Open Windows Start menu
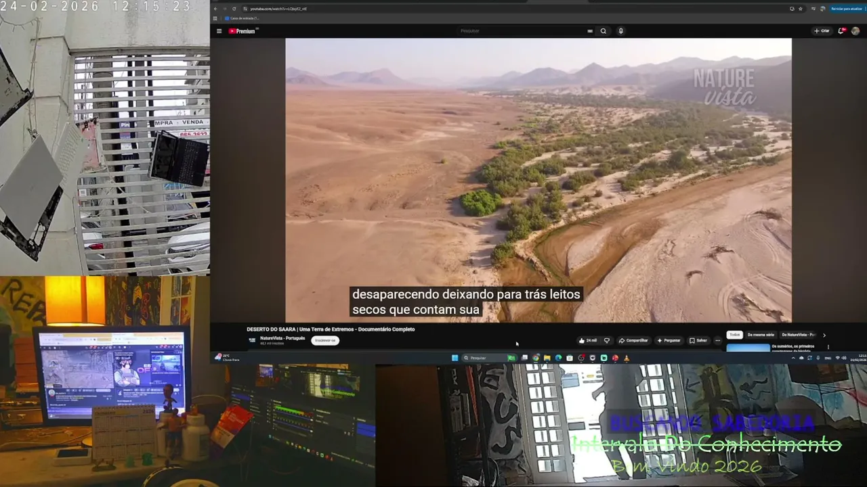867x487 pixels. click(x=455, y=358)
